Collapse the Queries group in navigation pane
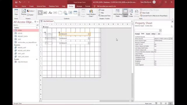Image resolution: width=187 pixels, height=105 pixels. tap(37, 45)
